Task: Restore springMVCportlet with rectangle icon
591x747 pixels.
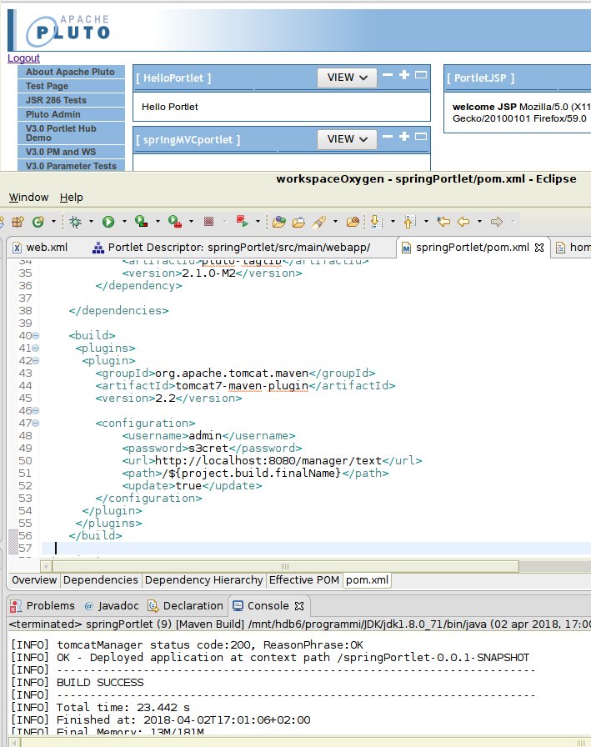Action: tap(420, 137)
